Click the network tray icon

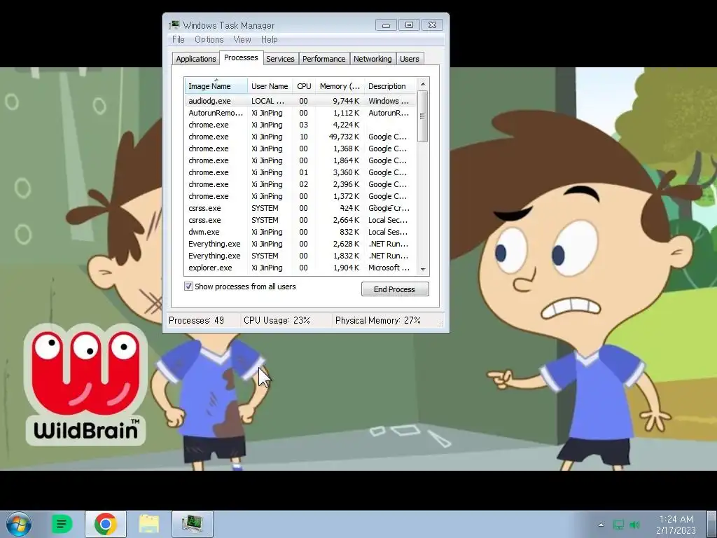pyautogui.click(x=618, y=525)
